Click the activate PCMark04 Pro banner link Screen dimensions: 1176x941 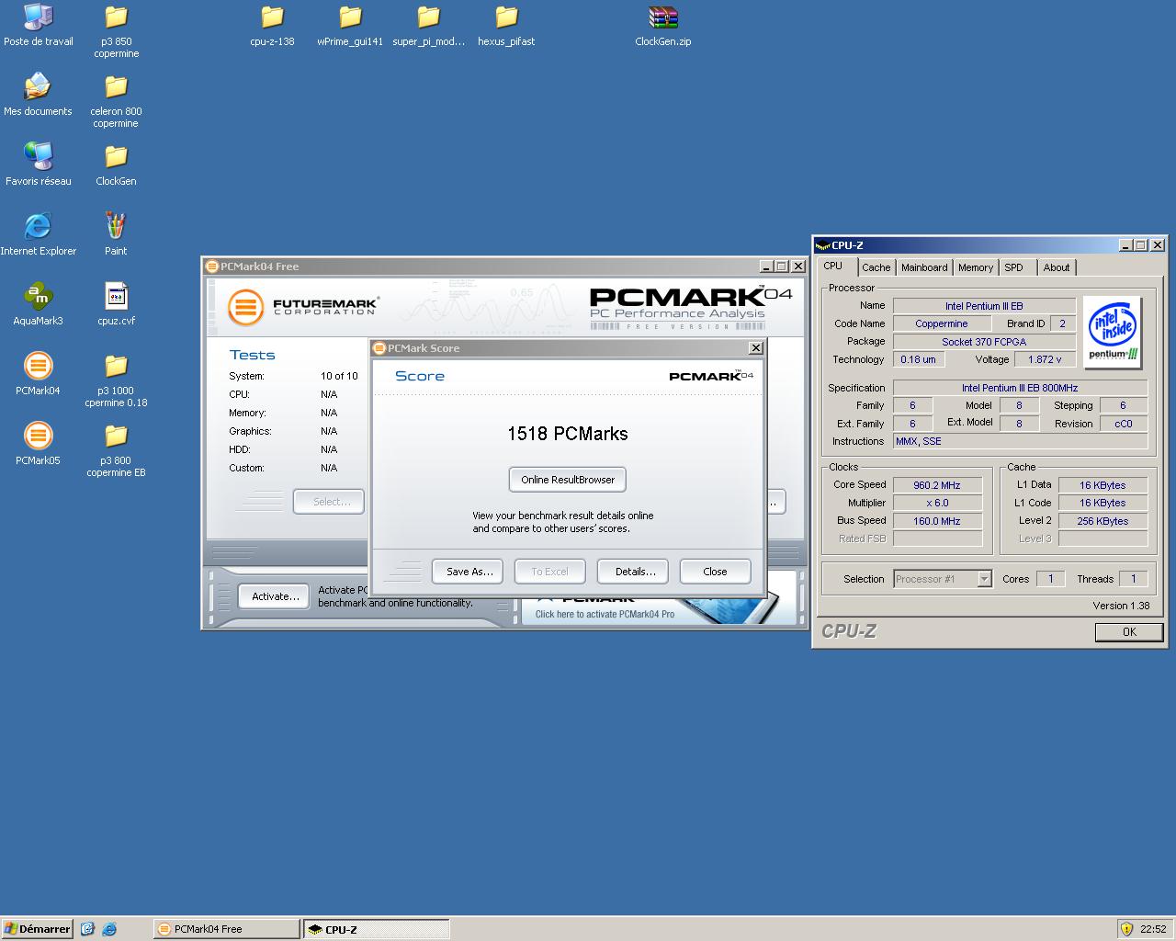click(605, 614)
